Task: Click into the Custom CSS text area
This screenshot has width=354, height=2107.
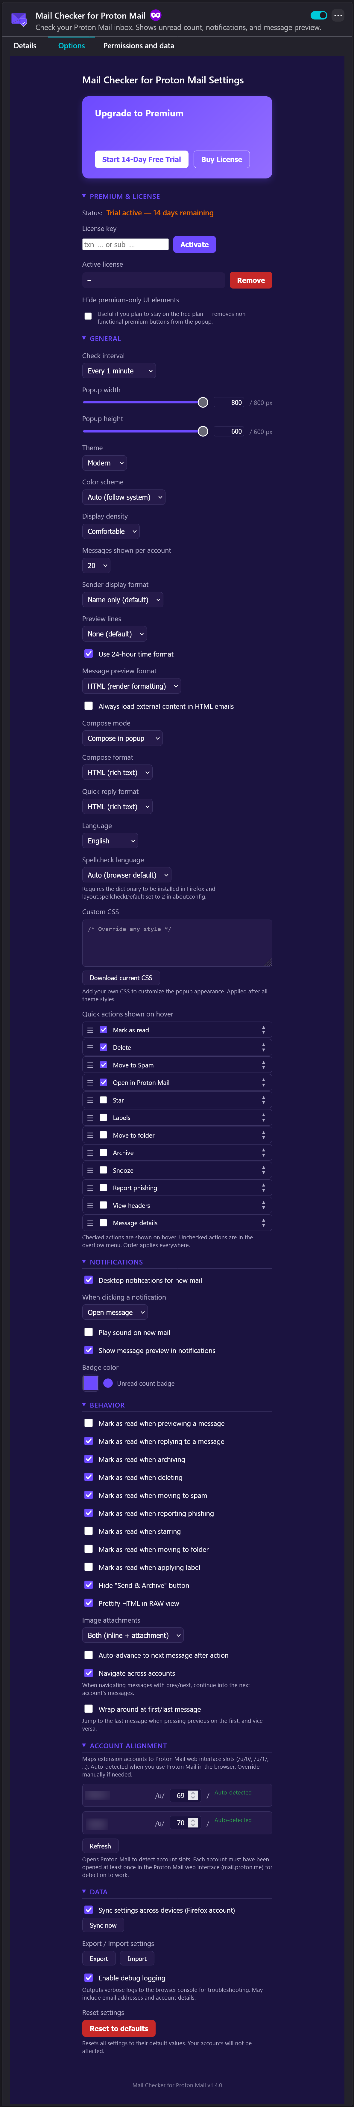Action: [177, 943]
